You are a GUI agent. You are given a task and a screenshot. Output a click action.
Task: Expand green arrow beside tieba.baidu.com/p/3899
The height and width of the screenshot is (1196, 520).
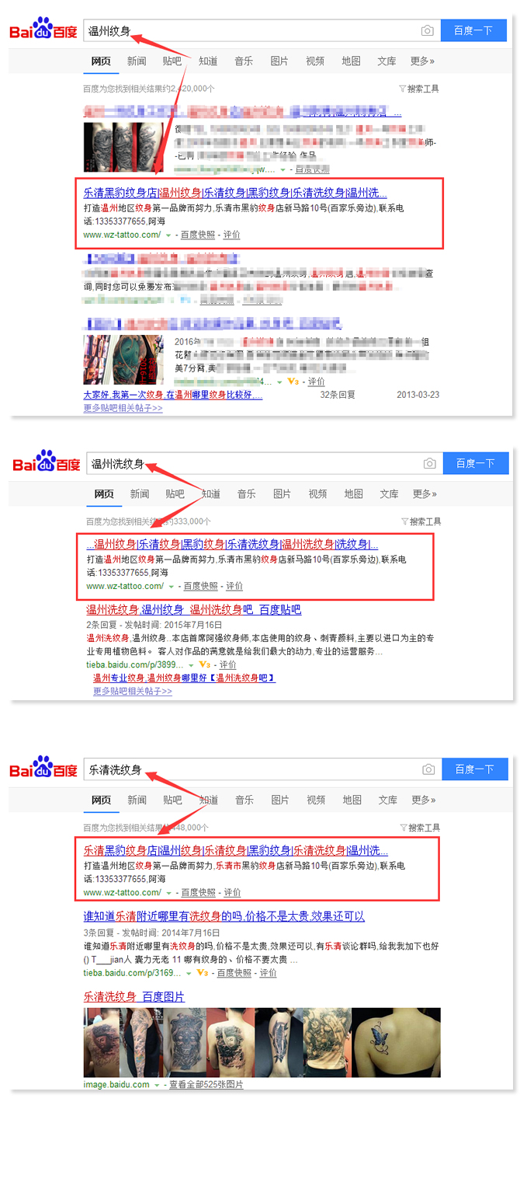[x=191, y=665]
